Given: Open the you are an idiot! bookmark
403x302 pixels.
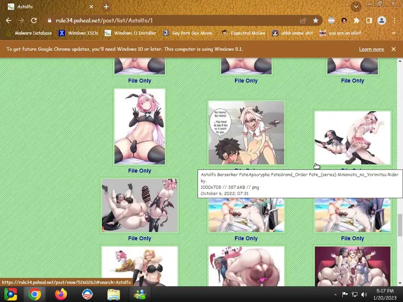Looking at the screenshot, I should coord(340,33).
